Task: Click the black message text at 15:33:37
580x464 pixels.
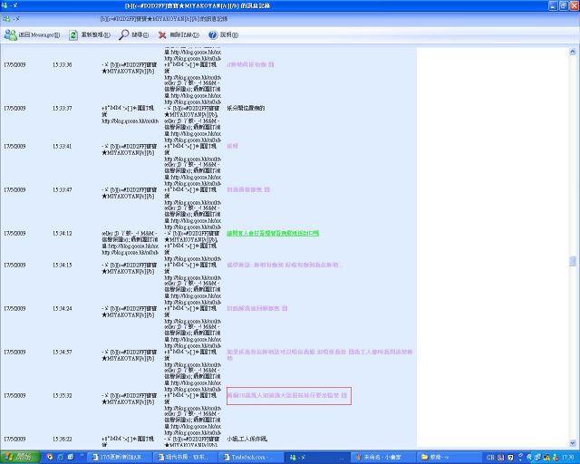Action: (246, 109)
